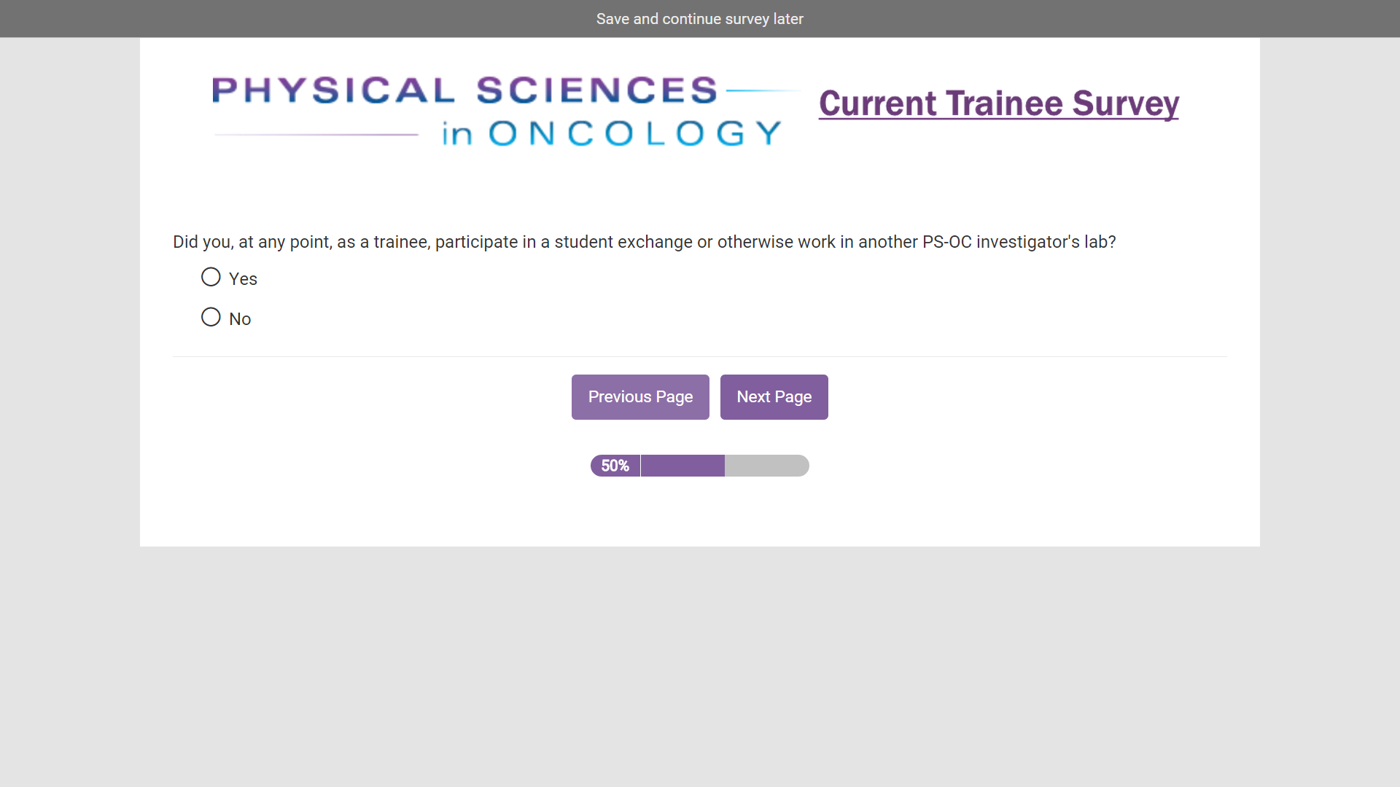Click the small 'in' word in logo

click(x=457, y=135)
